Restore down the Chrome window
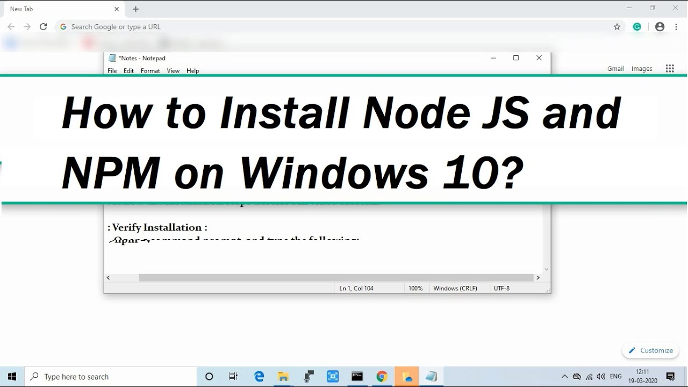The height and width of the screenshot is (387, 688). 653,8
